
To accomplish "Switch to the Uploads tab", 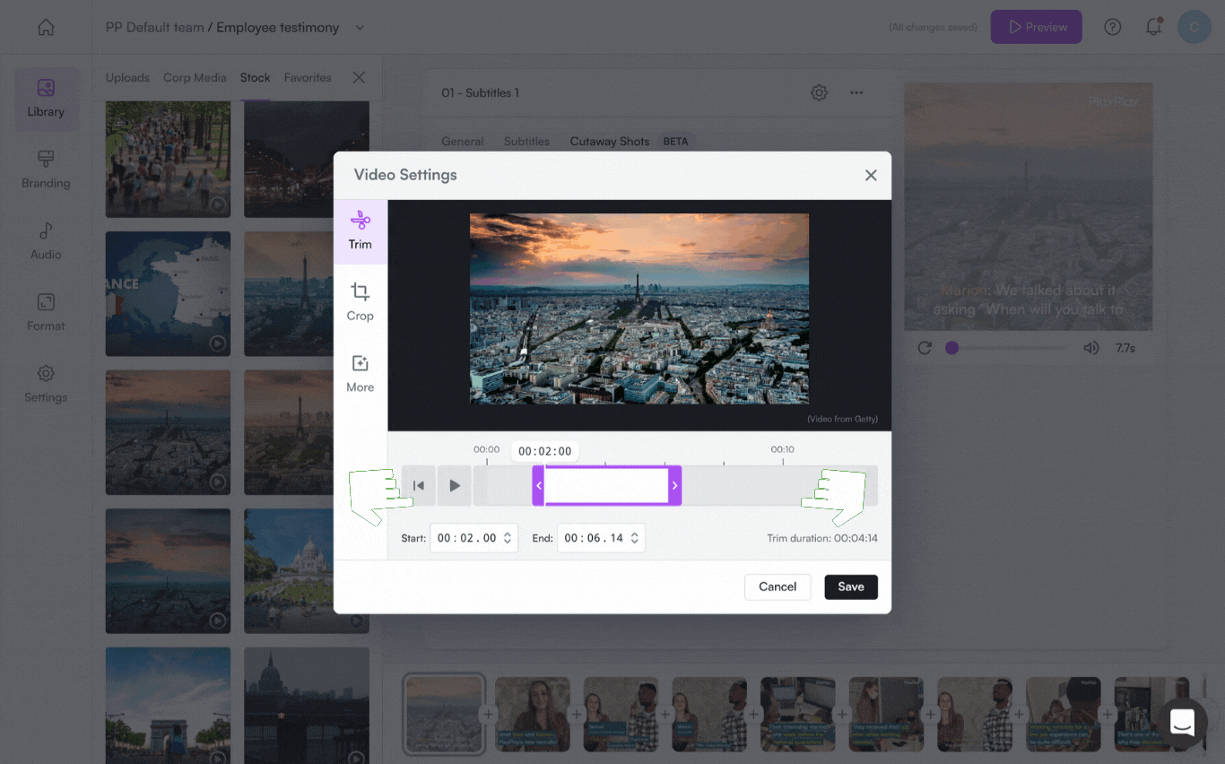I will [127, 78].
